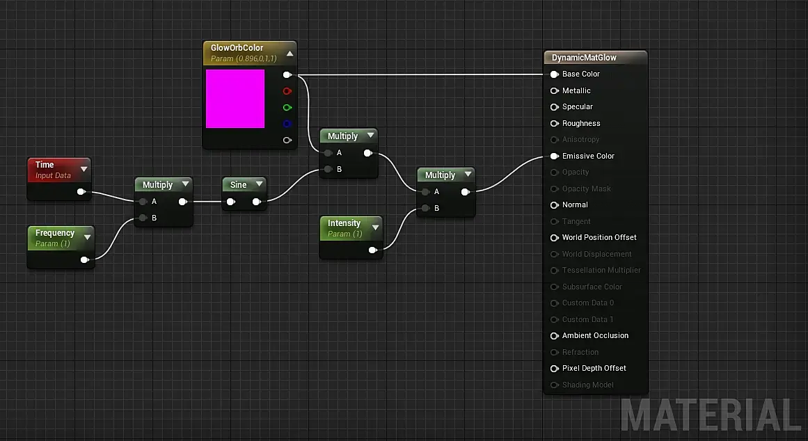Click the magenta GlowOrbColor preview swatch

[x=235, y=98]
